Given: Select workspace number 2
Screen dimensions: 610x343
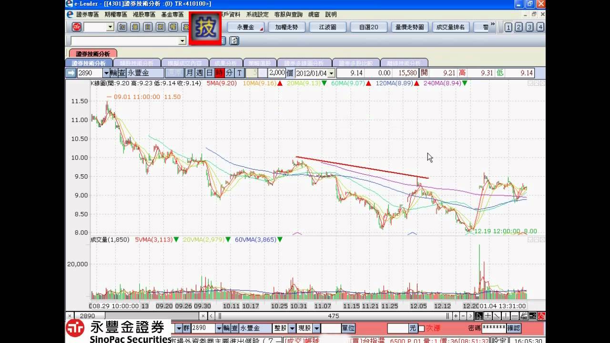Looking at the screenshot, I should point(519,27).
